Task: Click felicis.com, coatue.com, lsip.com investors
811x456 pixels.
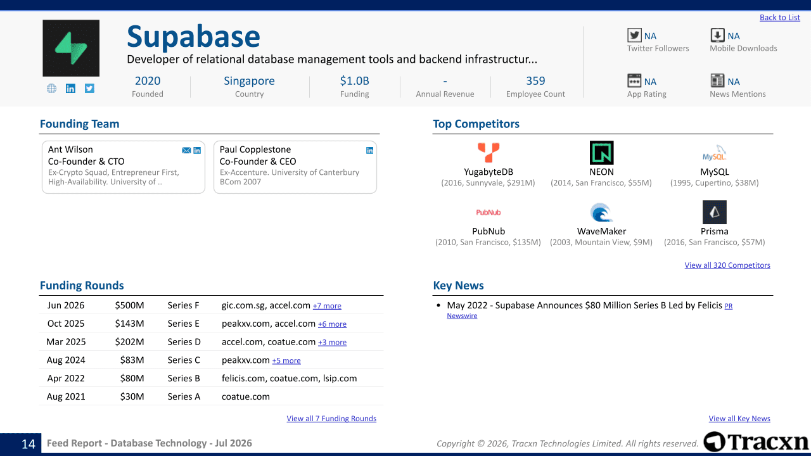Action: tap(289, 378)
